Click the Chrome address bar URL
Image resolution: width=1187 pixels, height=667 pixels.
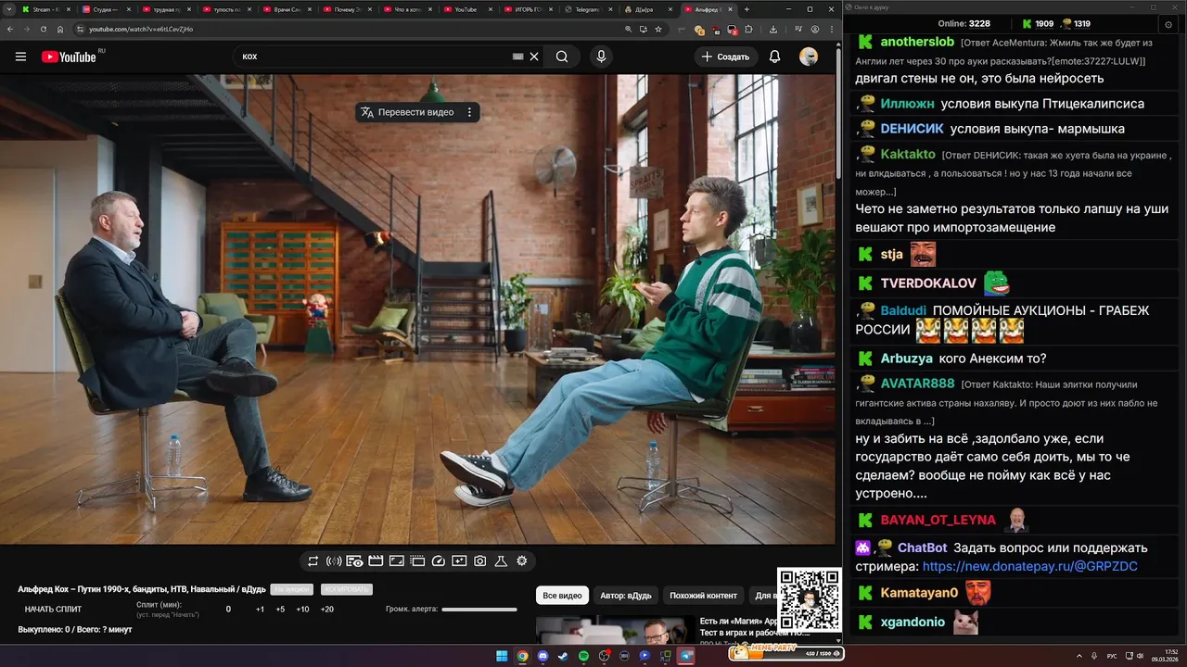[x=140, y=30]
